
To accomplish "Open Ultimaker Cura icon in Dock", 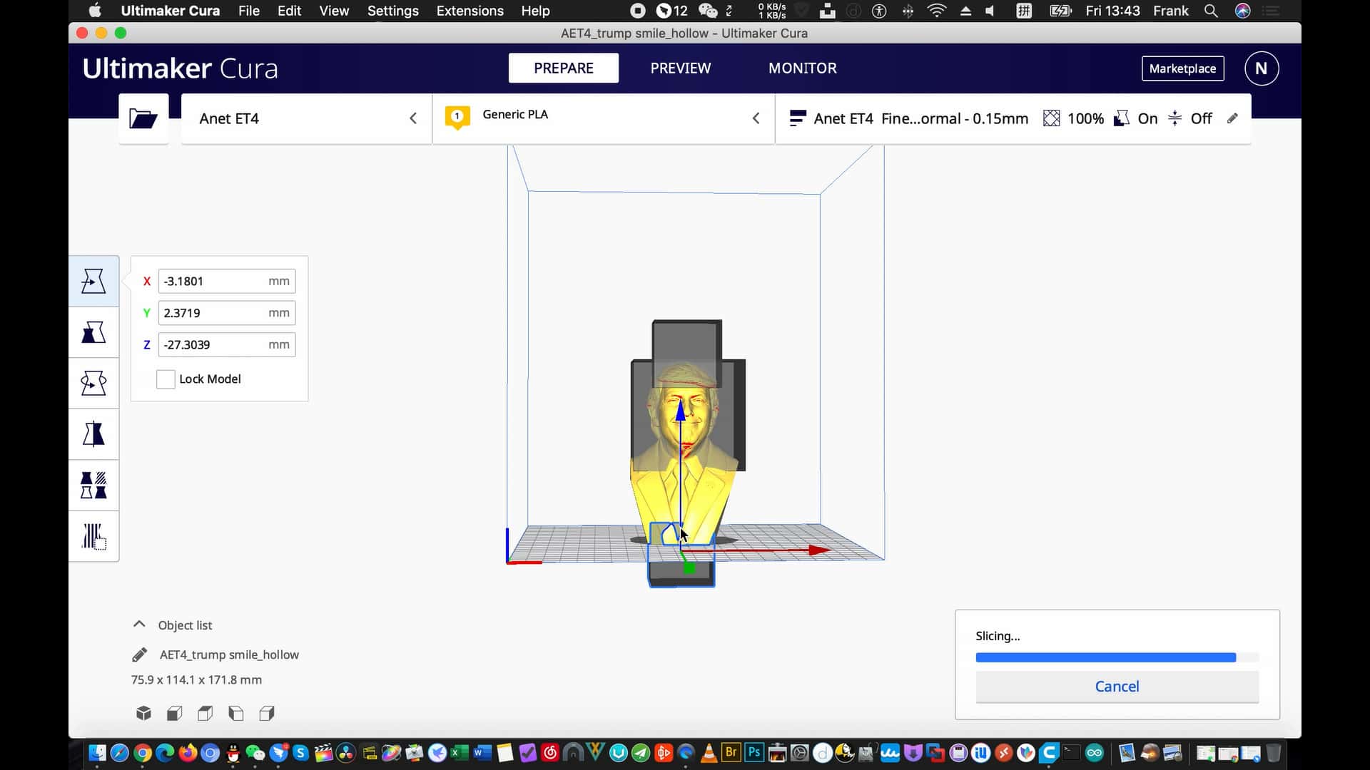I will click(1049, 752).
